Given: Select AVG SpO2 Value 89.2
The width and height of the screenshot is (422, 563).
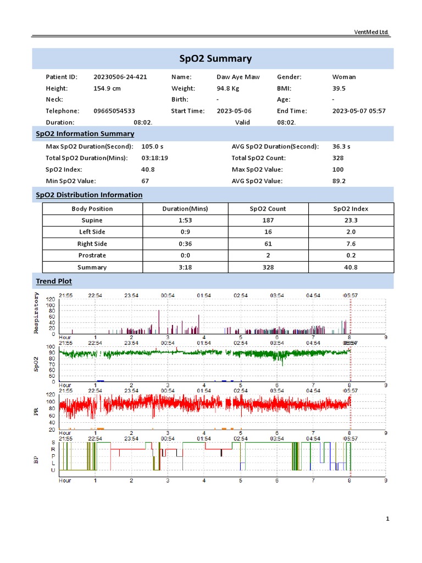Looking at the screenshot, I should [338, 181].
